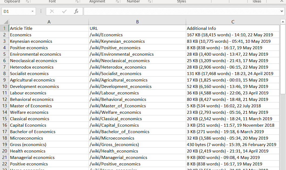Select the 'Agricultural economics' title cell

(49, 80)
